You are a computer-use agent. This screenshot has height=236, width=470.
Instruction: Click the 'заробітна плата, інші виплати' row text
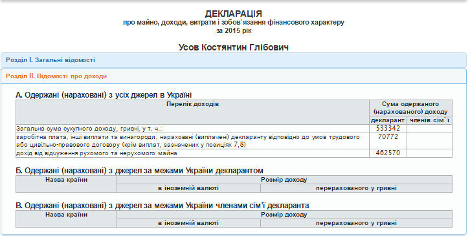tap(188, 141)
